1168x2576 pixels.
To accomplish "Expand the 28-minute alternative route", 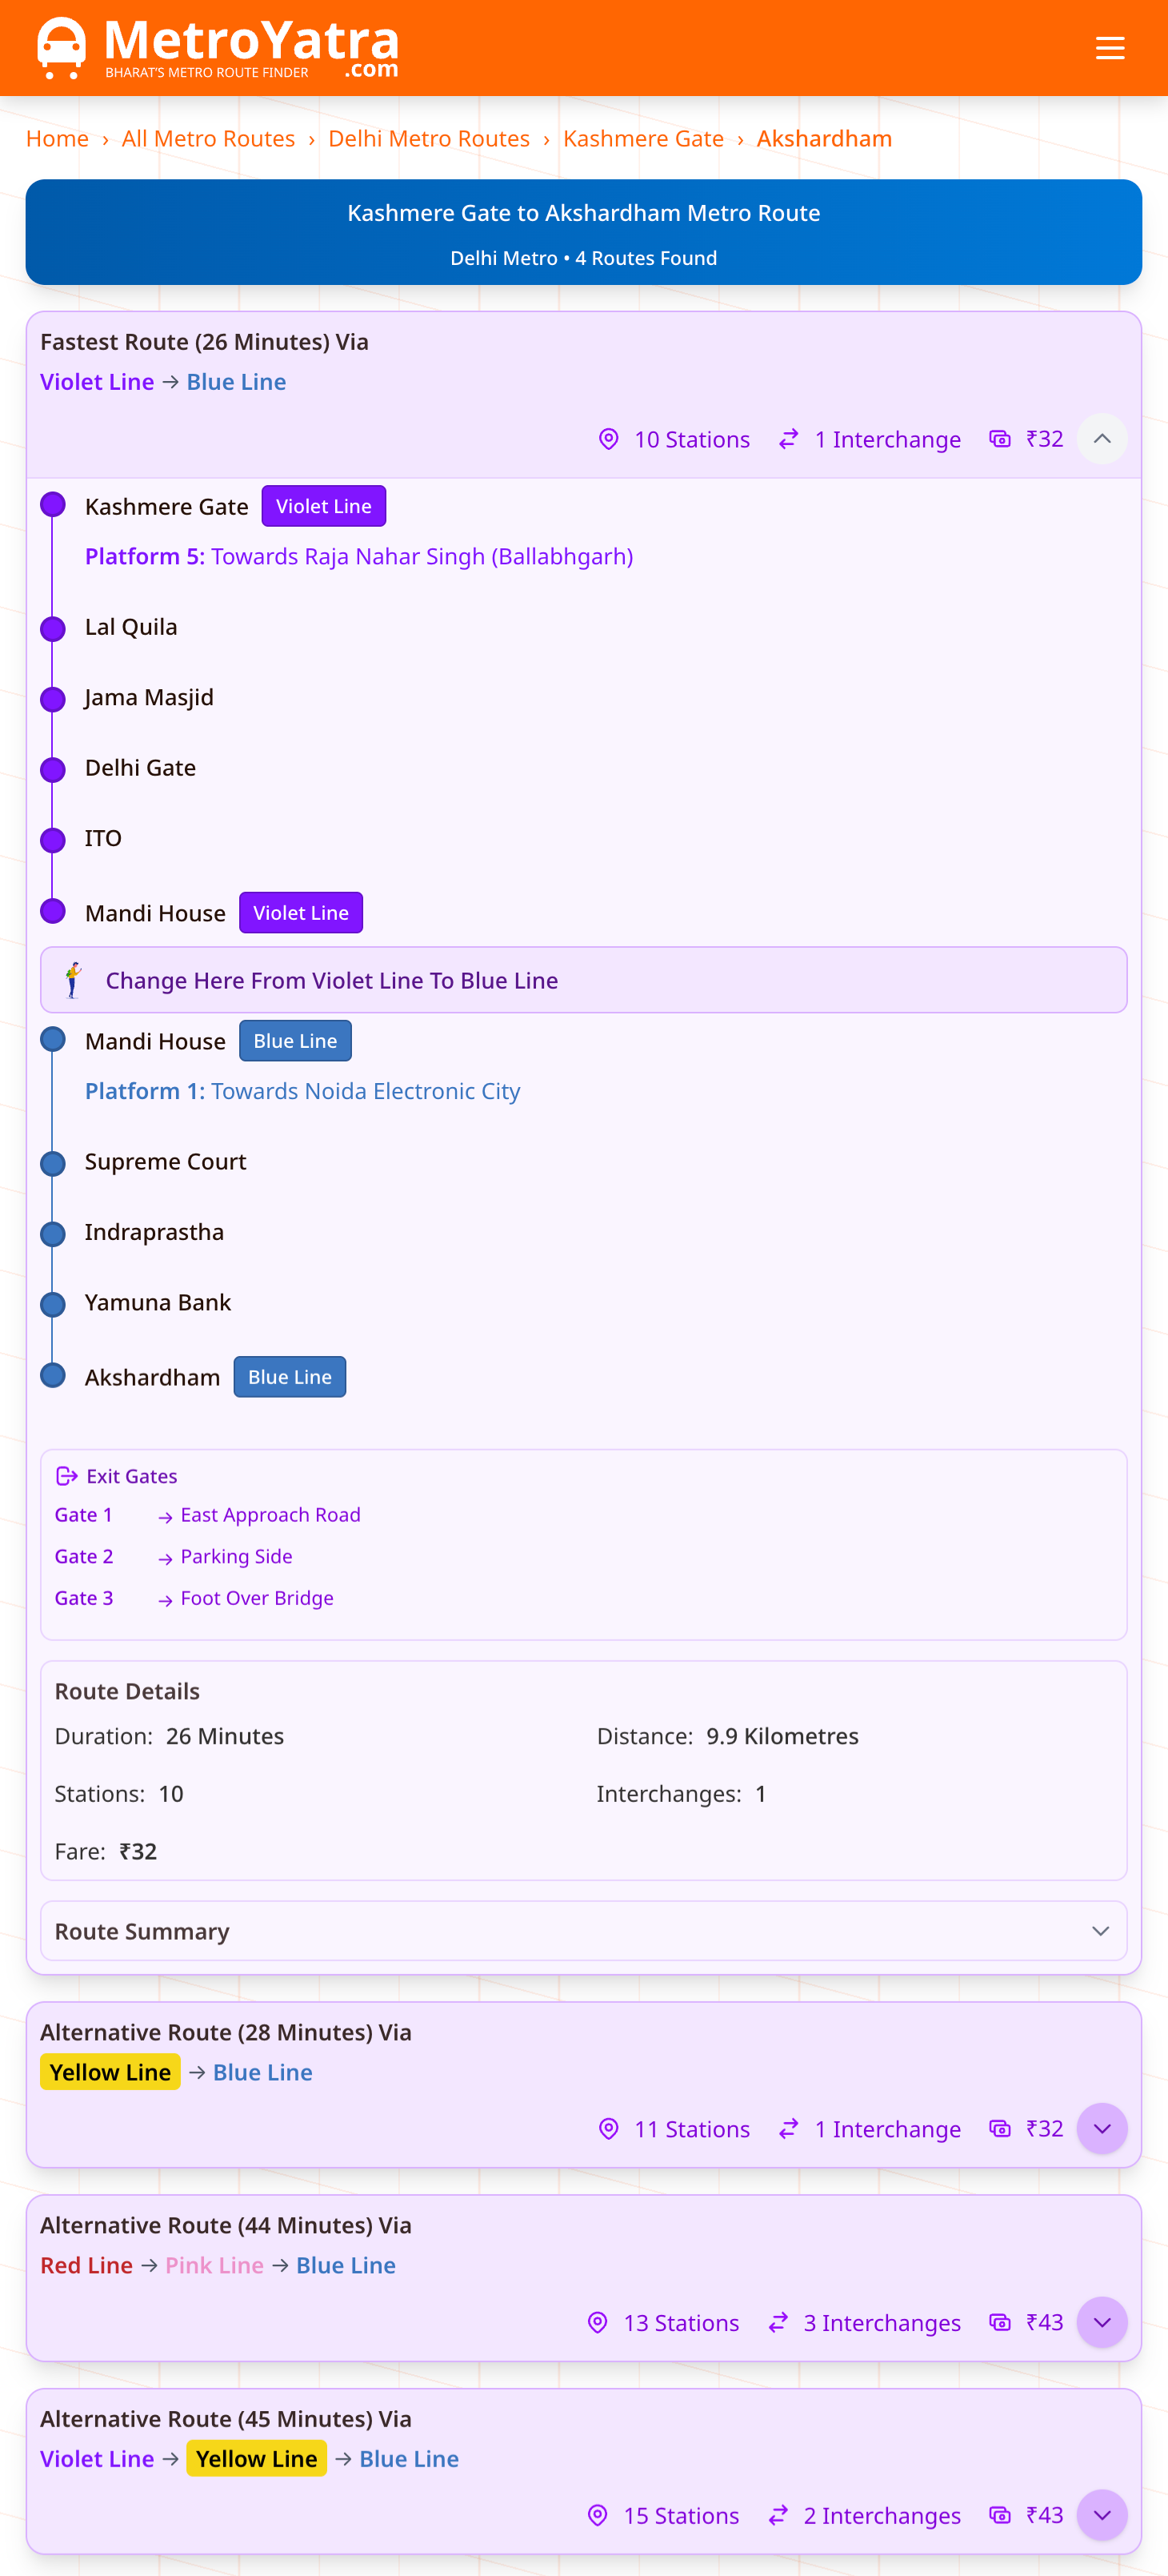I will [x=1102, y=2129].
